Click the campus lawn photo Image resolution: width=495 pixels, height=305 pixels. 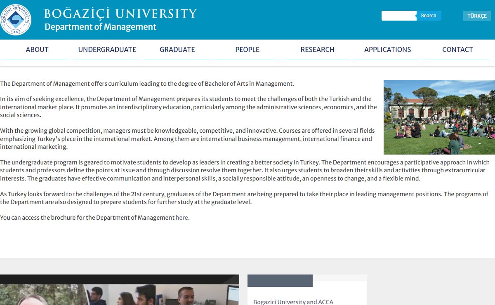[439, 117]
